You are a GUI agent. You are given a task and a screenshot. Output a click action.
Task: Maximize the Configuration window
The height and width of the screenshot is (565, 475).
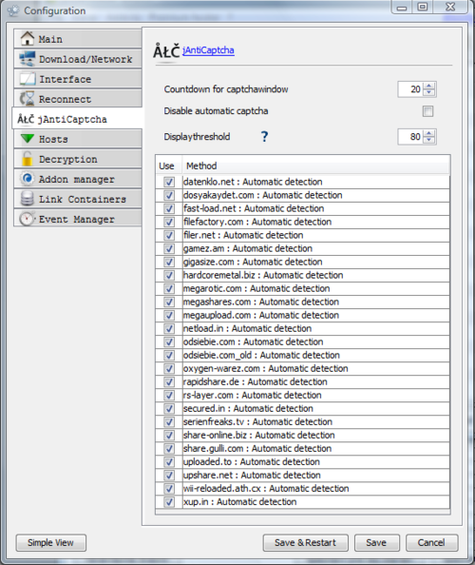[423, 7]
